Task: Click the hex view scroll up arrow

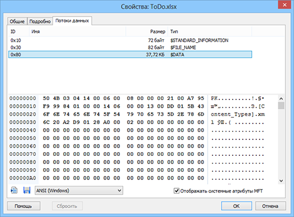Action: (x=281, y=99)
